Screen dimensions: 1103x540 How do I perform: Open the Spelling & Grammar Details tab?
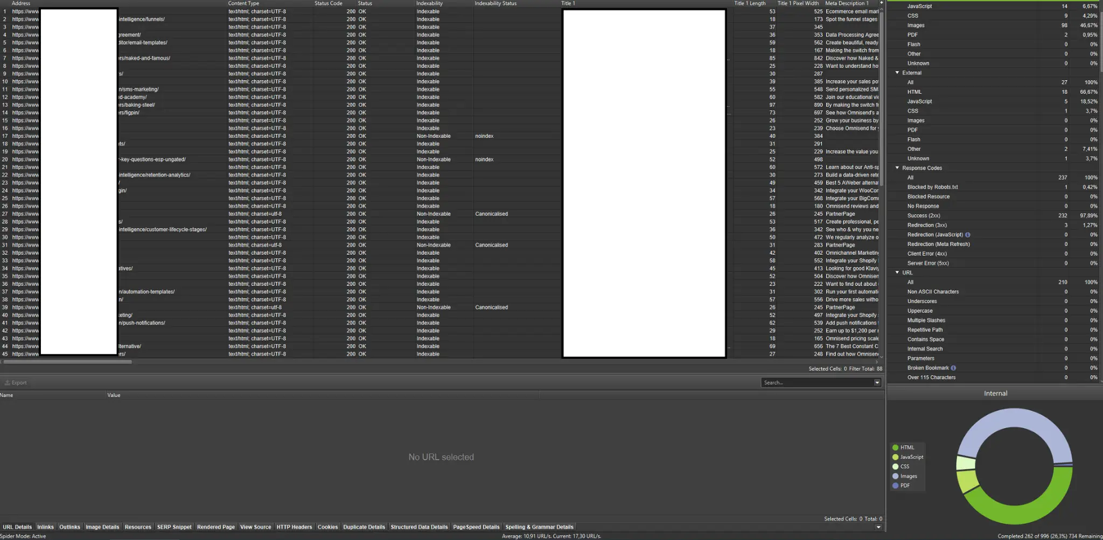[539, 527]
